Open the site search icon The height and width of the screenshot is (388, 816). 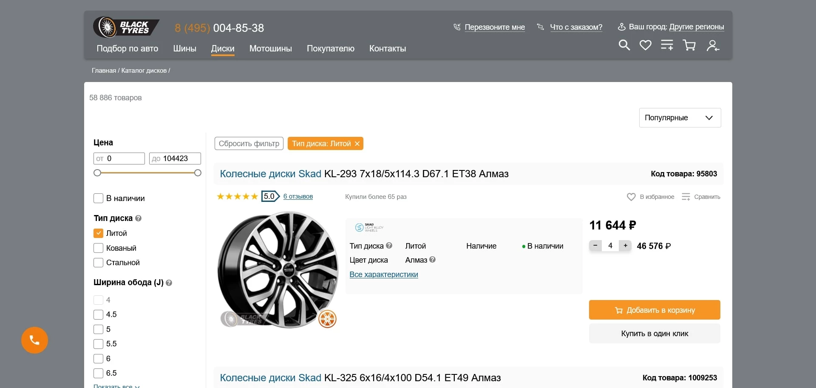(x=624, y=45)
